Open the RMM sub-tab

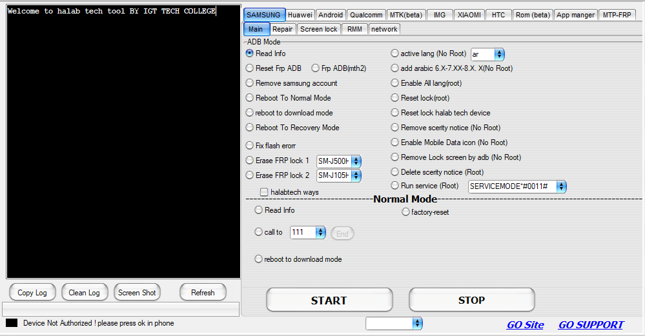pyautogui.click(x=354, y=30)
